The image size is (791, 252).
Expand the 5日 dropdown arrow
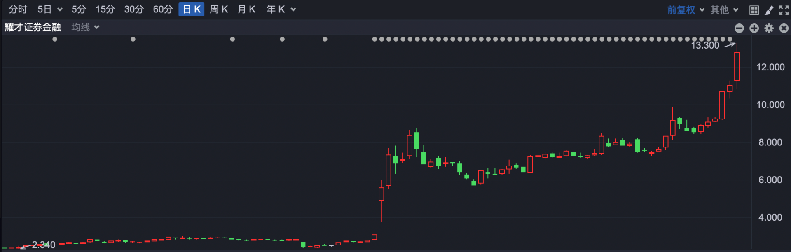(x=60, y=9)
